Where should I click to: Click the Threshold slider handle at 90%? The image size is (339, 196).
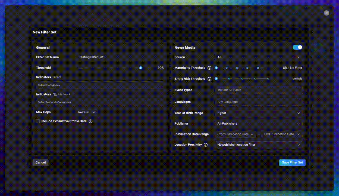coord(141,68)
